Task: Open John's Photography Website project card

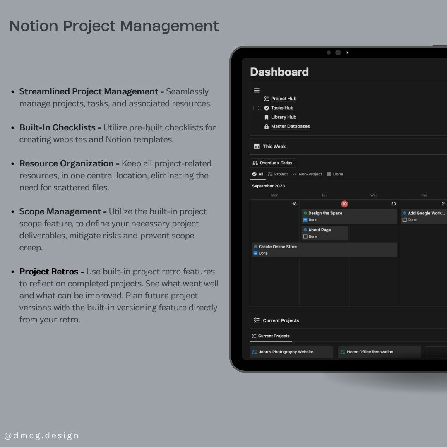Action: point(291,352)
